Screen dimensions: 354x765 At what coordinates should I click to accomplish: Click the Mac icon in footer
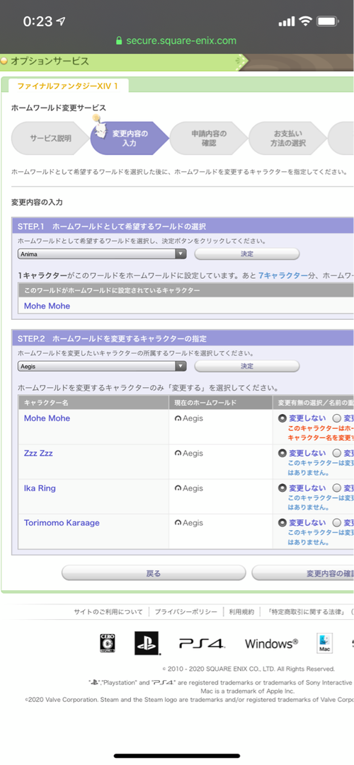click(x=325, y=643)
